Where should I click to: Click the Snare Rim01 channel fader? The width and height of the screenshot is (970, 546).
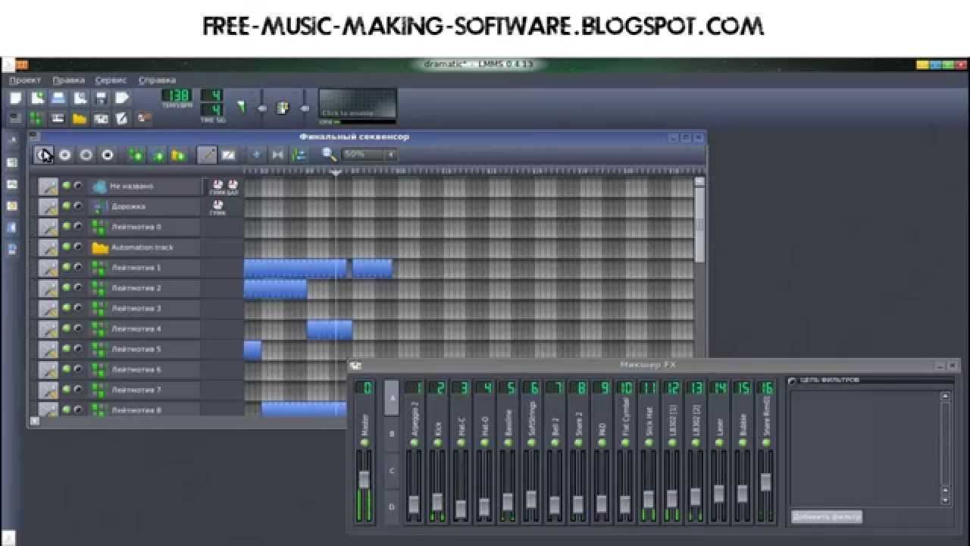coord(765,482)
